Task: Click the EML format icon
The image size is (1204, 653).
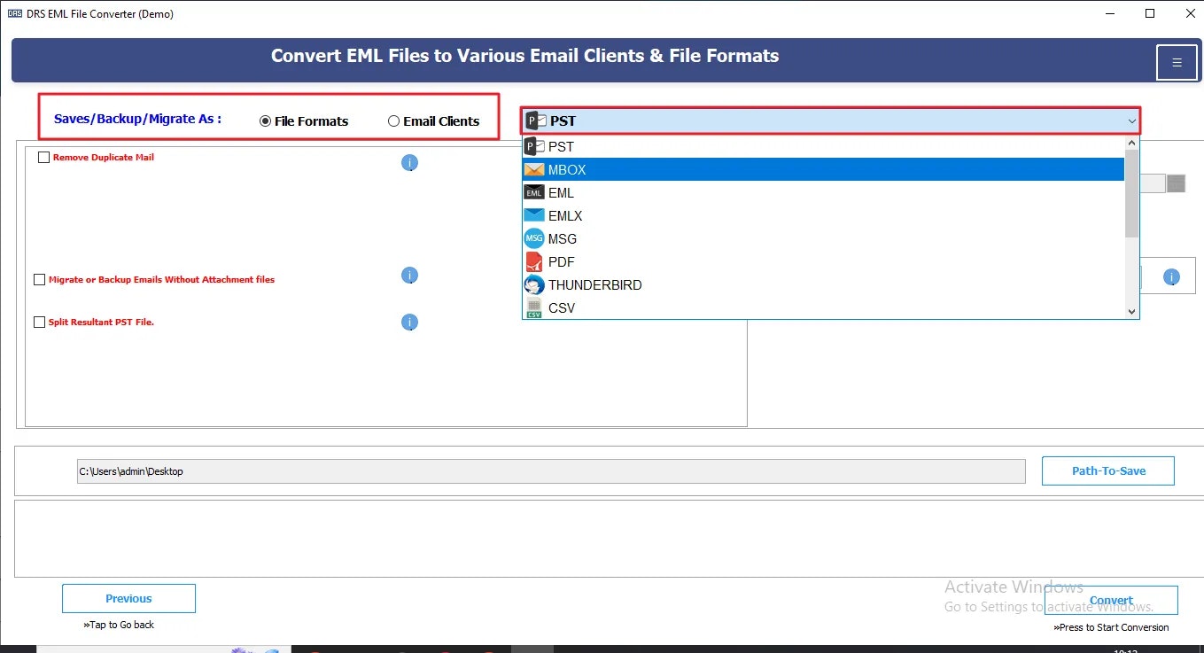Action: (534, 192)
